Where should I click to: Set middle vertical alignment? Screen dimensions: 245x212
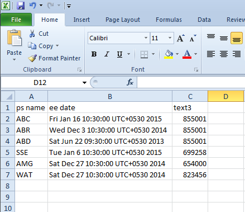(224, 38)
